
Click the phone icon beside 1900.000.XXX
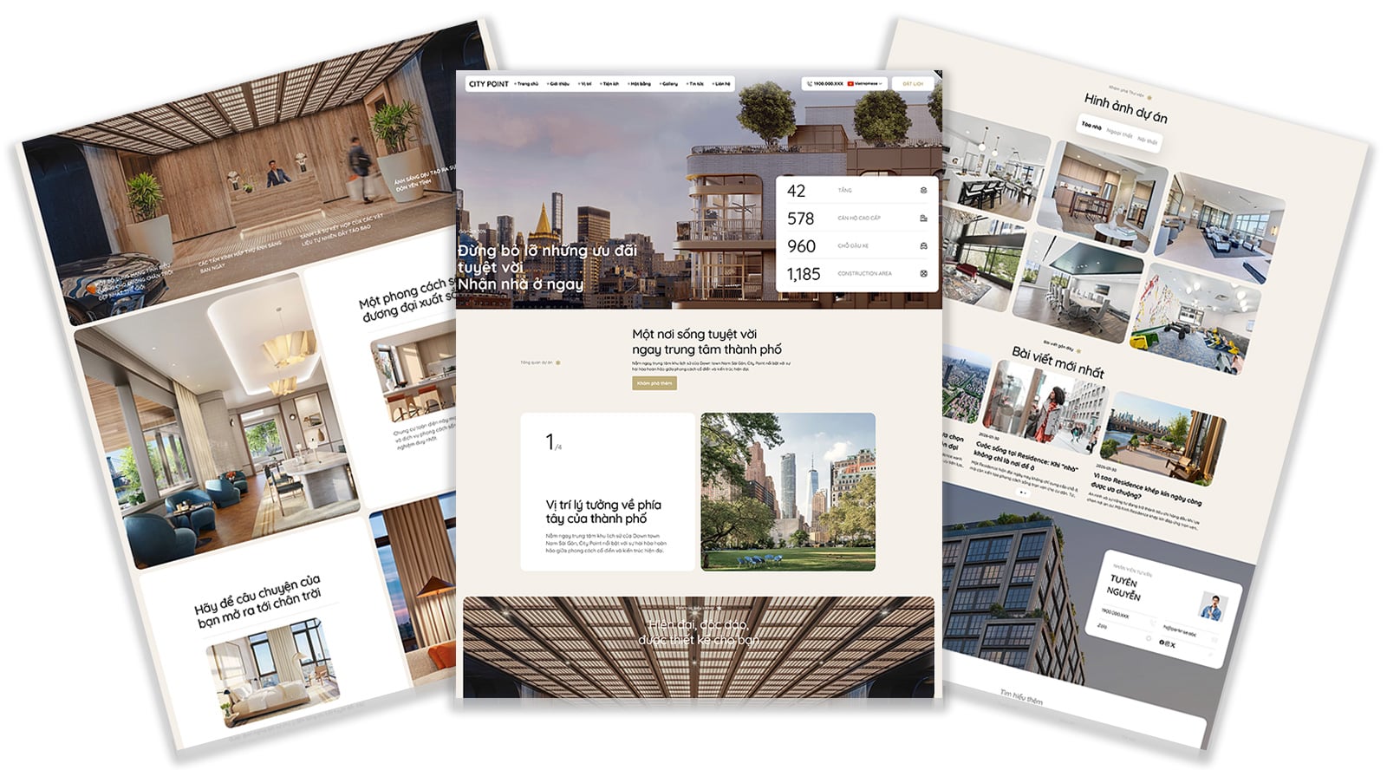[x=810, y=84]
